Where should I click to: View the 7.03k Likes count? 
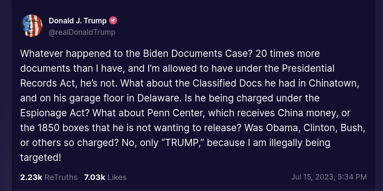(94, 177)
